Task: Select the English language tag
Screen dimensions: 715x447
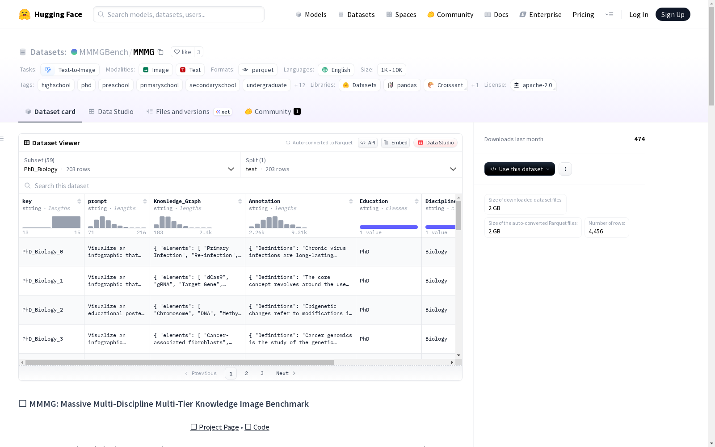Action: coord(336,70)
